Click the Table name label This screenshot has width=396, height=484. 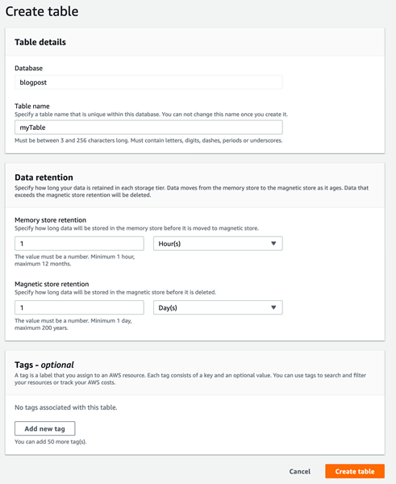click(x=32, y=106)
